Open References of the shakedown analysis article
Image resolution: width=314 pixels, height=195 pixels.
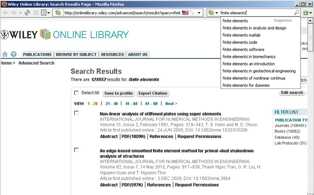click(159, 185)
